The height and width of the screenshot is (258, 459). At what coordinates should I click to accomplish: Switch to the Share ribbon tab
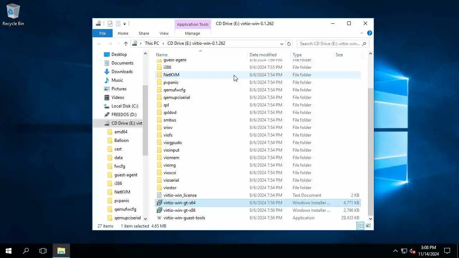click(144, 33)
